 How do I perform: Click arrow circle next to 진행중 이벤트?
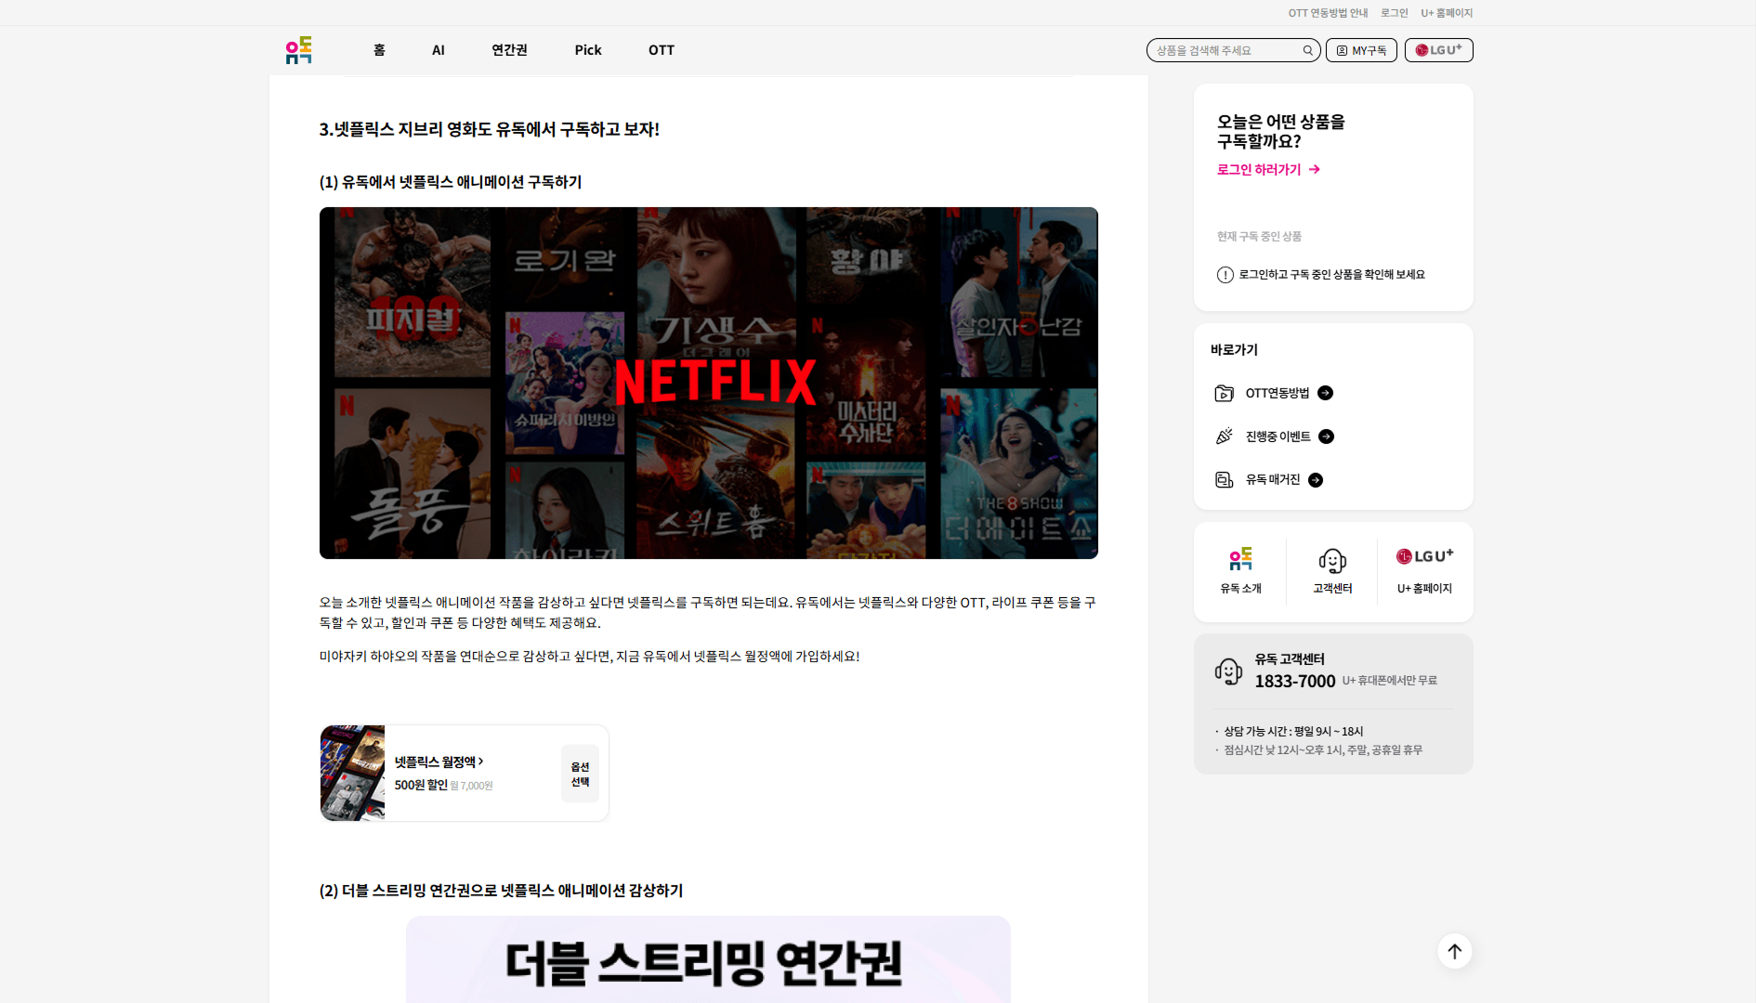click(1327, 436)
